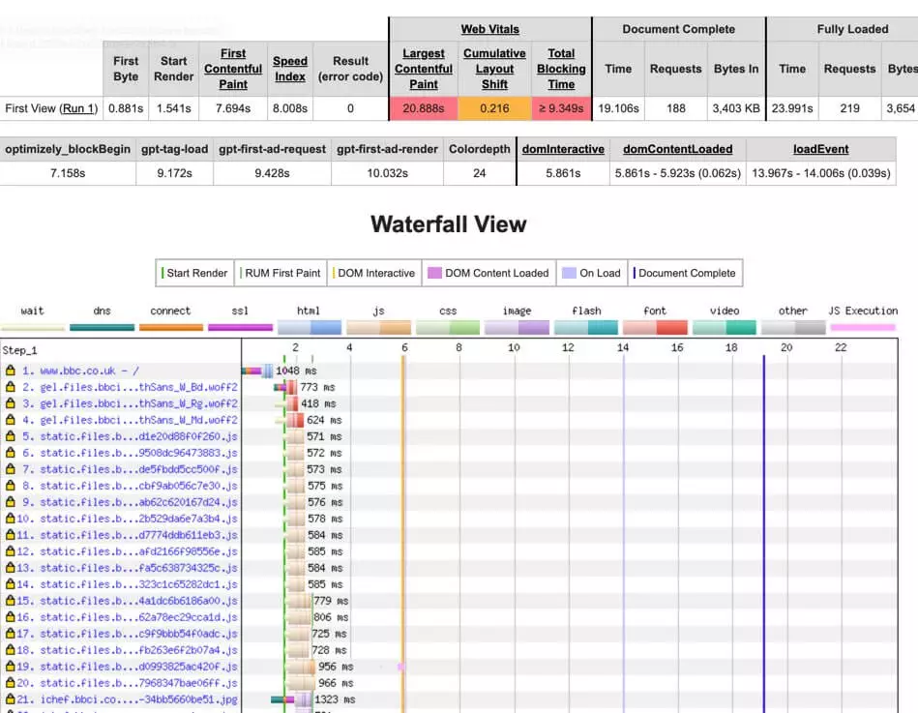Click the loadEvent metric header link
The height and width of the screenshot is (713, 918).
click(820, 149)
